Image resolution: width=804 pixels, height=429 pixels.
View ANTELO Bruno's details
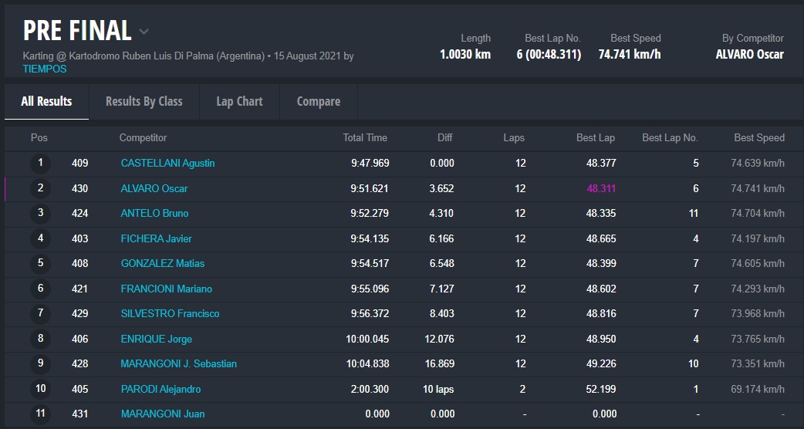(154, 213)
